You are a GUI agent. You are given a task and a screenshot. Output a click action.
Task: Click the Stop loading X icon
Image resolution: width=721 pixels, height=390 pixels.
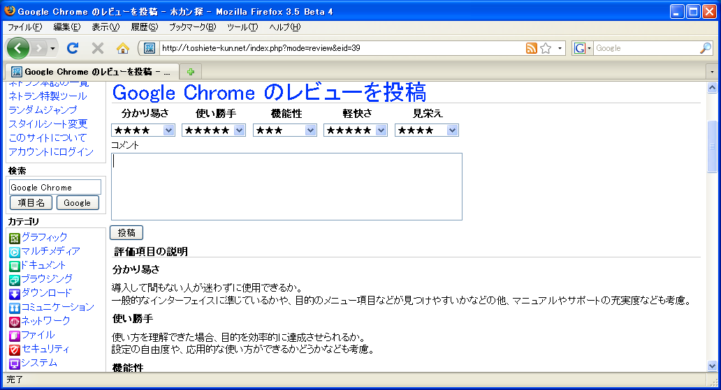[98, 47]
